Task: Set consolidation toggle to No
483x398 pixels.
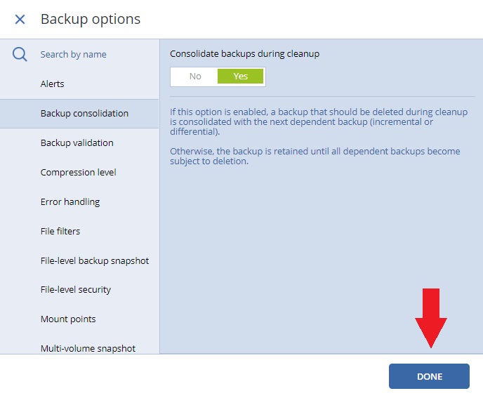Action: click(x=195, y=77)
